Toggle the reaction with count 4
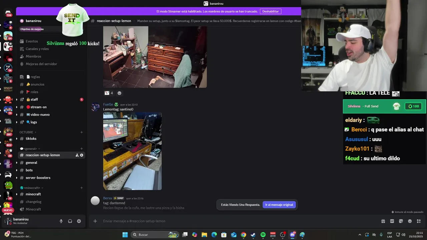This screenshot has width=427, height=240. pyautogui.click(x=109, y=93)
